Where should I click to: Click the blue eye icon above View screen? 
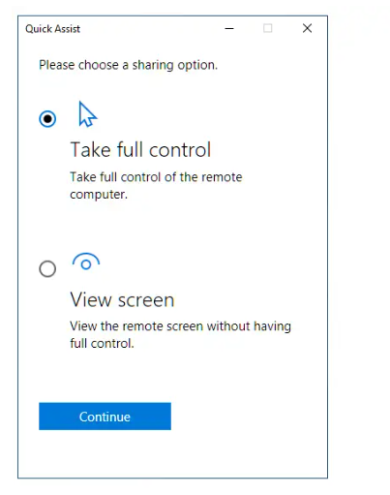click(86, 262)
